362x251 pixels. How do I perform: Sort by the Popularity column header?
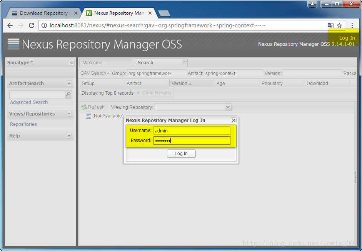pyautogui.click(x=282, y=83)
